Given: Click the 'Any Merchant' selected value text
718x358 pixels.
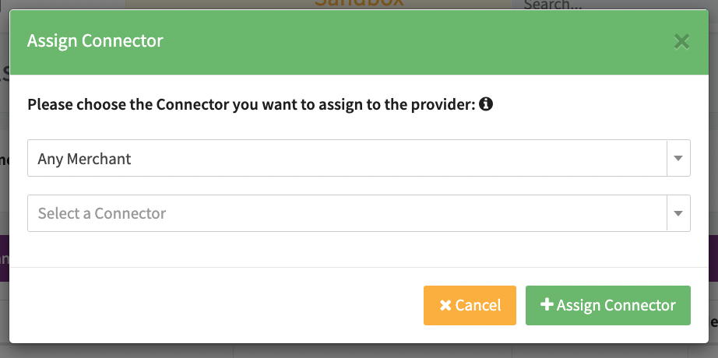Looking at the screenshot, I should [x=85, y=159].
